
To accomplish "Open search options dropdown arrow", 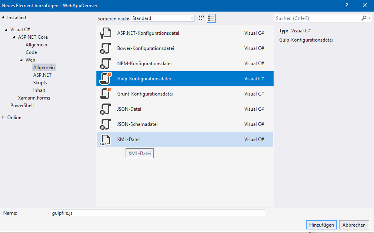I will (370, 18).
